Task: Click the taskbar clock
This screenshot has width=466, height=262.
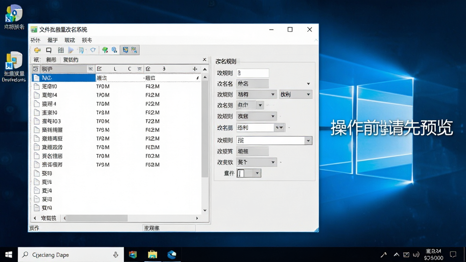Action: point(433,255)
